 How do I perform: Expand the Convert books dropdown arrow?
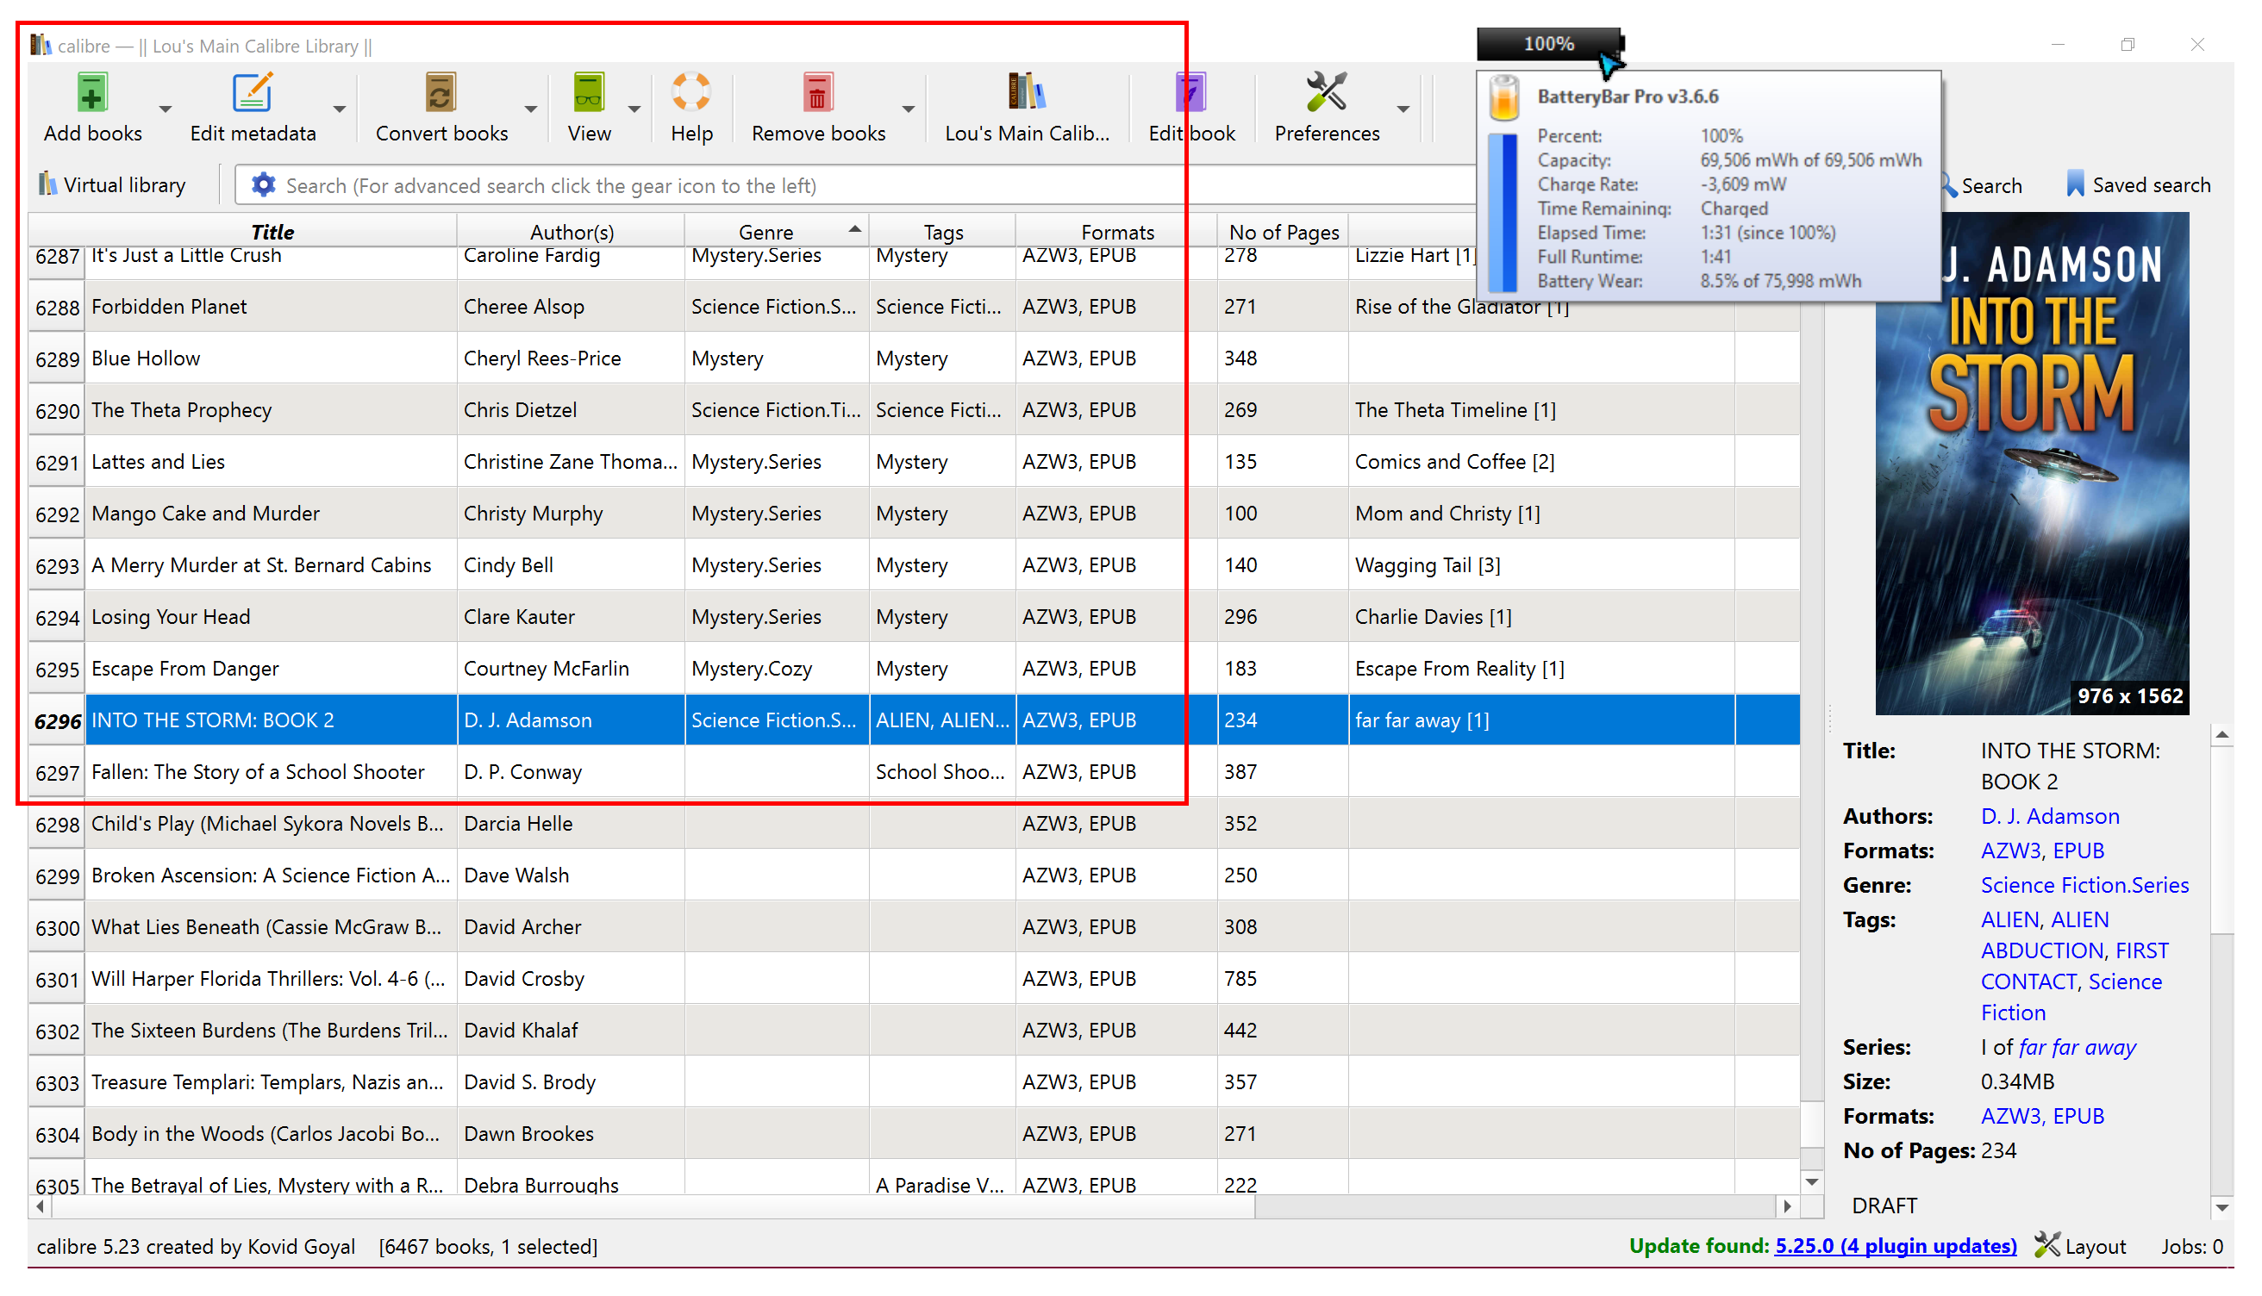pos(530,109)
